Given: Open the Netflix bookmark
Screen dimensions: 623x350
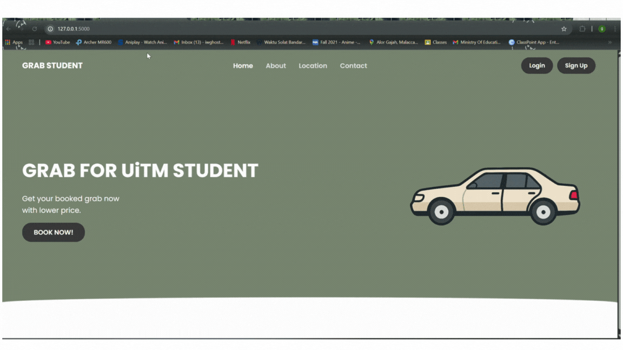Looking at the screenshot, I should tap(240, 42).
